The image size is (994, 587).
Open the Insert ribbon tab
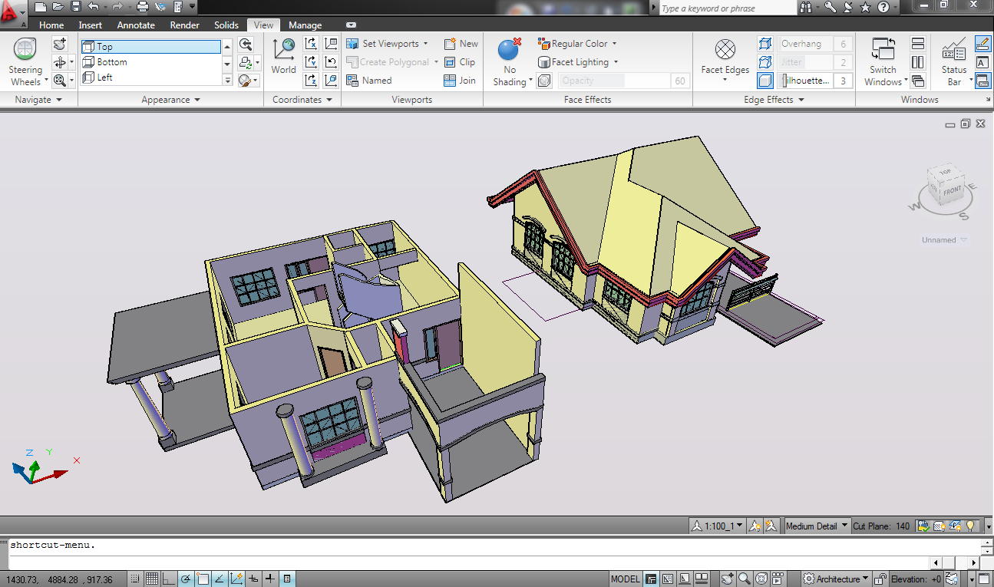pos(91,25)
